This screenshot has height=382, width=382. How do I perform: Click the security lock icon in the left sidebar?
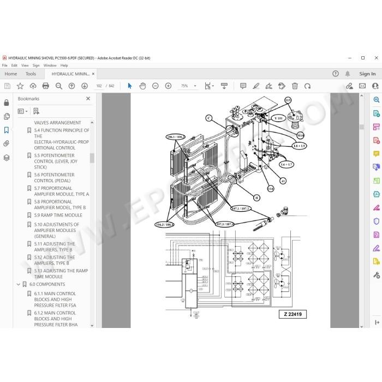pyautogui.click(x=7, y=103)
